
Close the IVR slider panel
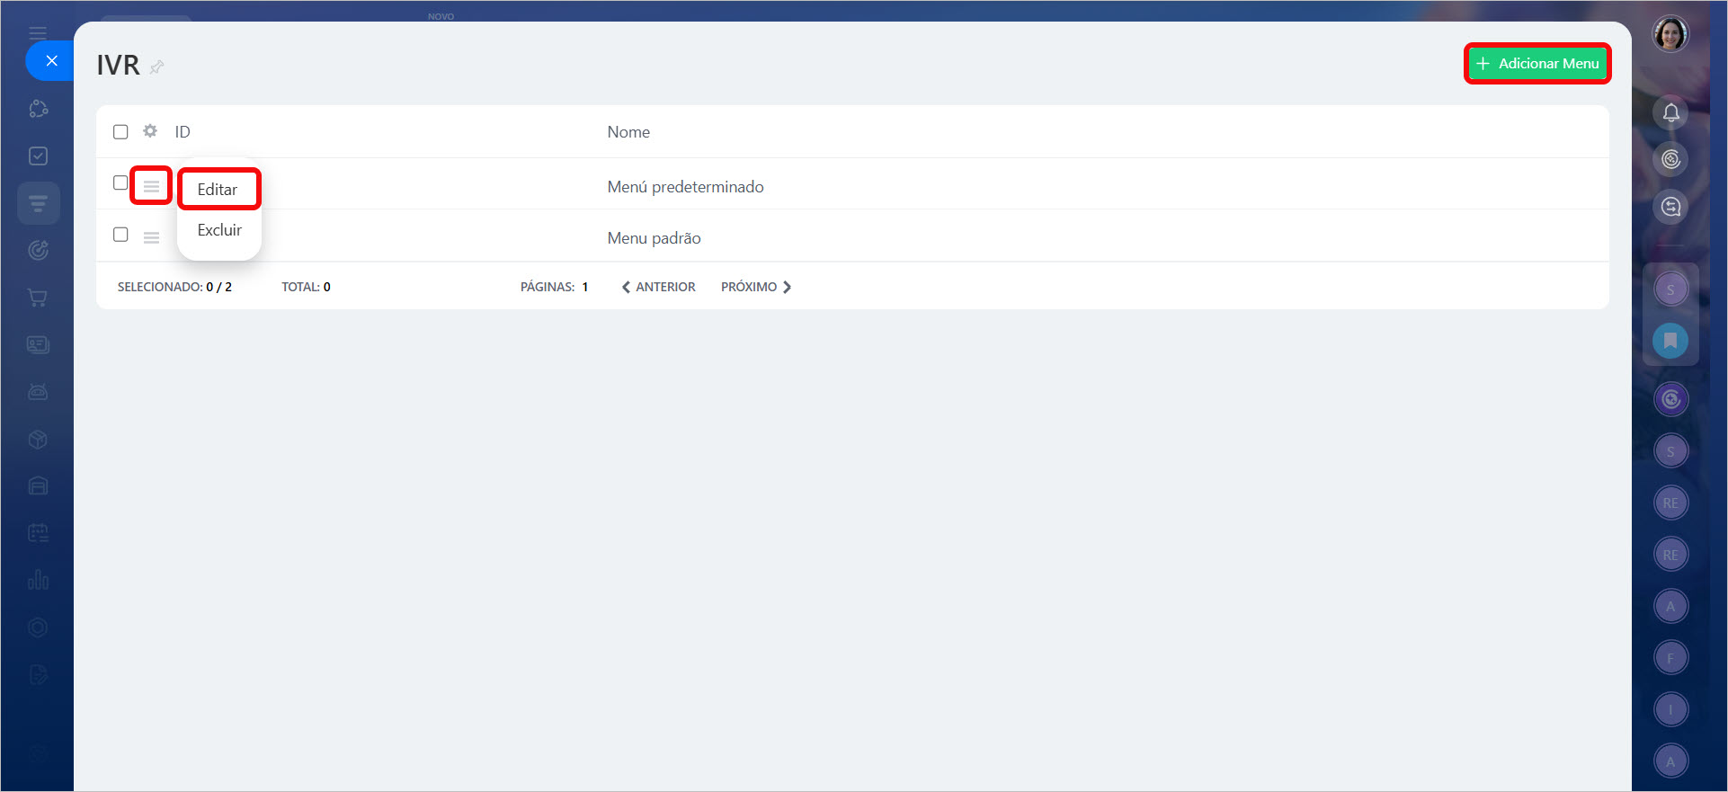click(51, 61)
